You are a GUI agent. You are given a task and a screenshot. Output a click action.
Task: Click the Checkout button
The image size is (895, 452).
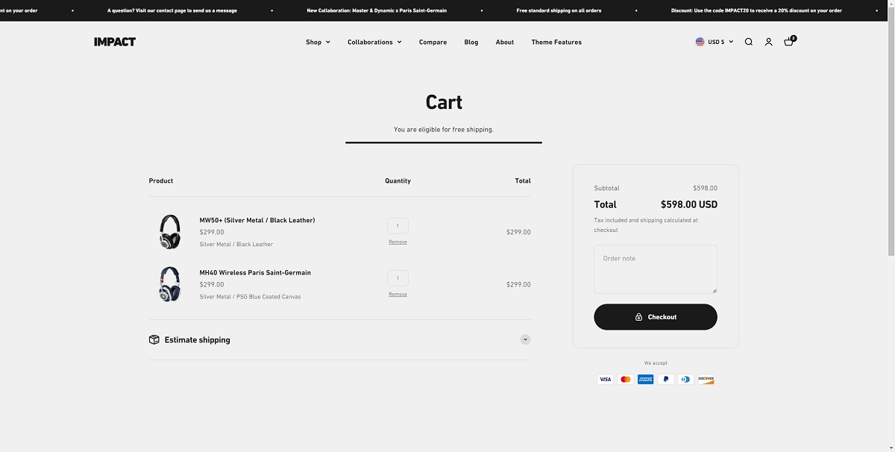pos(655,316)
